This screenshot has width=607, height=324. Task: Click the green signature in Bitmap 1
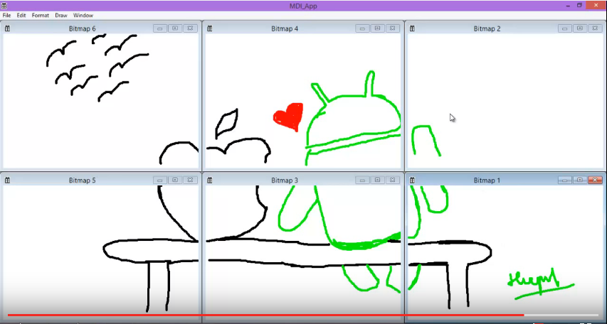coord(540,283)
